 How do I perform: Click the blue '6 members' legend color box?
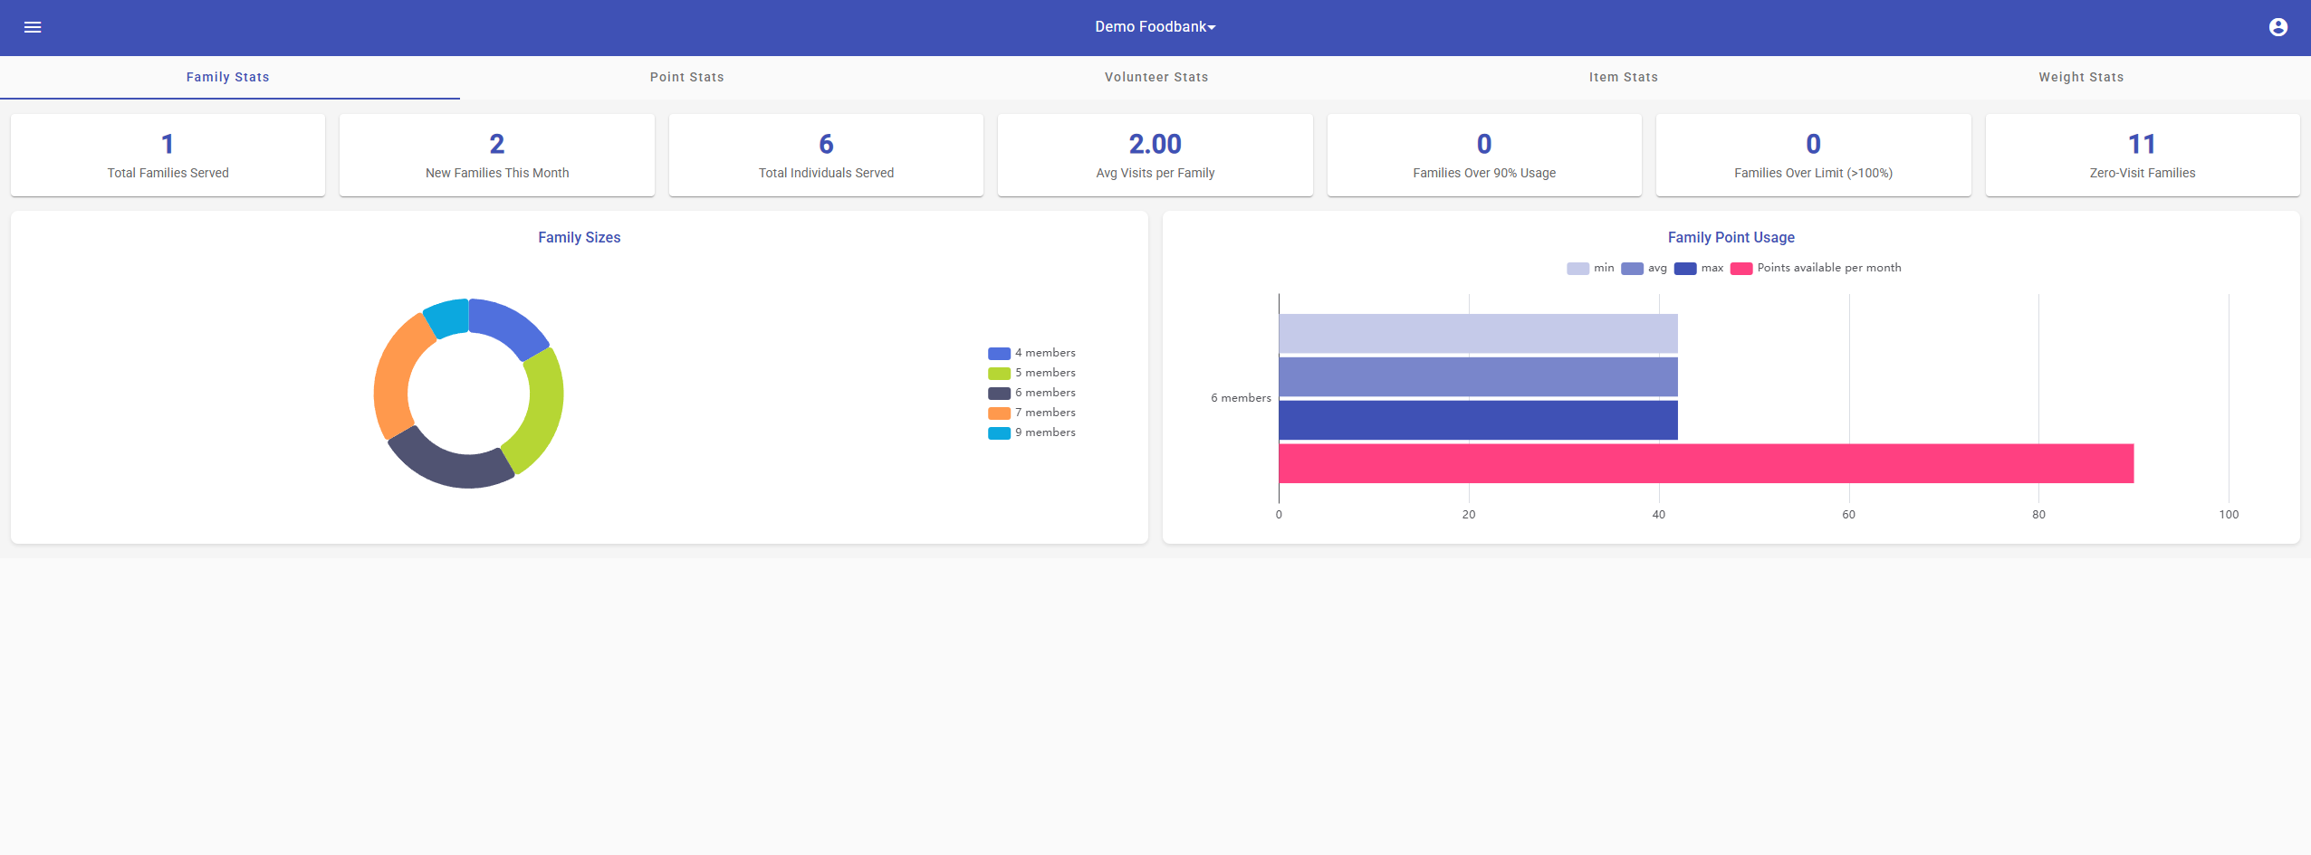click(x=998, y=393)
